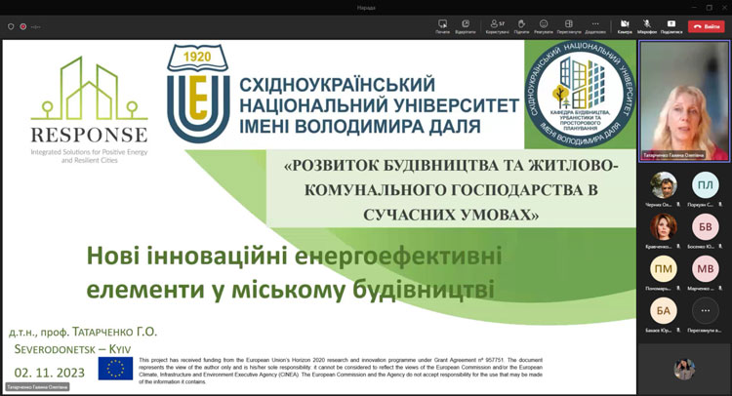Click the 1920 university emblem on slide
The width and height of the screenshot is (732, 396).
click(x=198, y=94)
